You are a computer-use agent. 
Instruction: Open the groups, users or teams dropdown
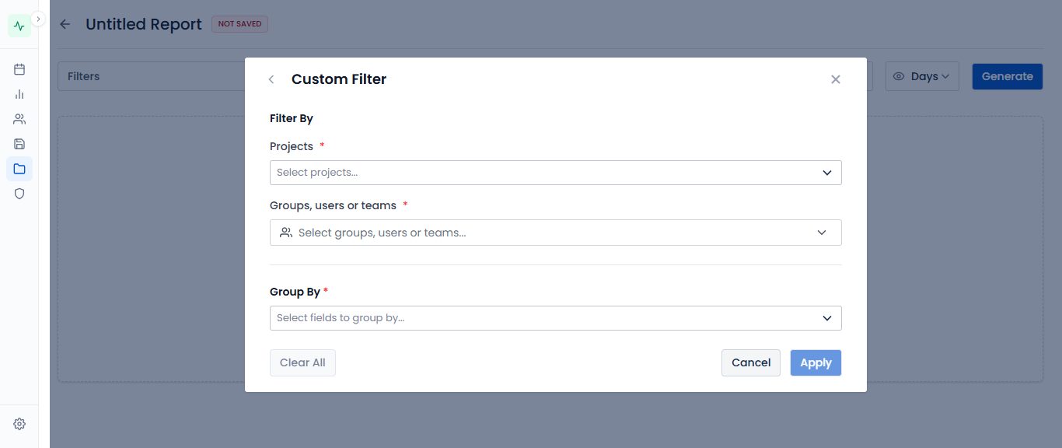[556, 233]
